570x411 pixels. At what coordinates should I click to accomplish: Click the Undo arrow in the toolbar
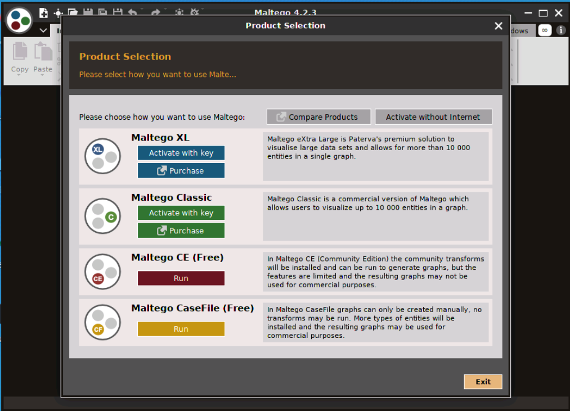click(x=132, y=12)
